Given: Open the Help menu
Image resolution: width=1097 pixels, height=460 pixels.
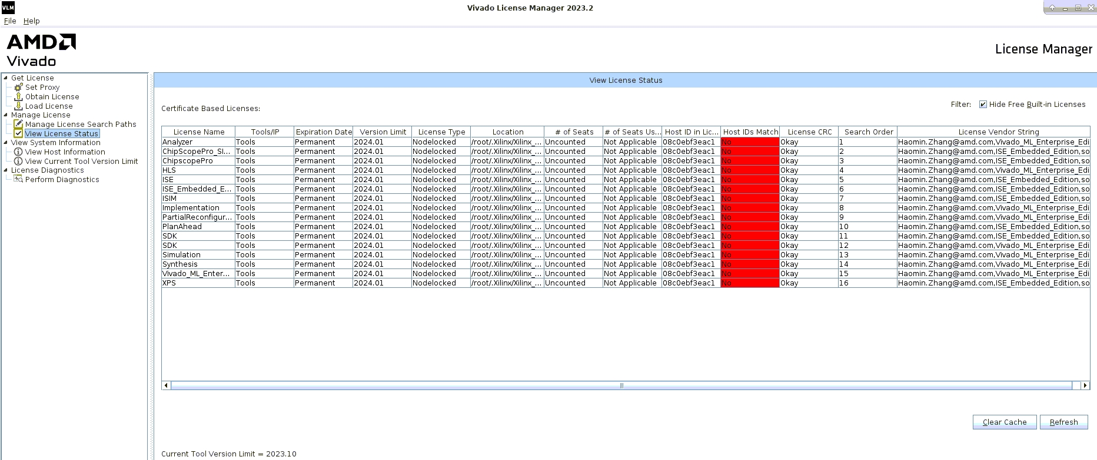Looking at the screenshot, I should pyautogui.click(x=31, y=21).
